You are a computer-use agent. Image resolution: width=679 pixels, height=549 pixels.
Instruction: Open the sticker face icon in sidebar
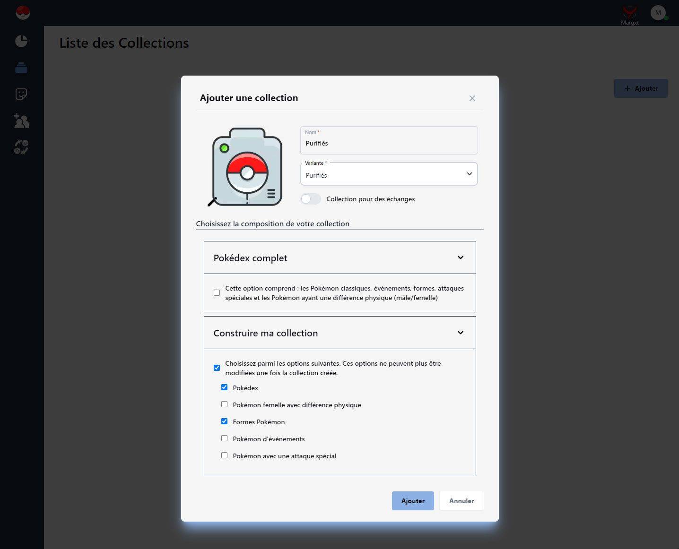(21, 94)
